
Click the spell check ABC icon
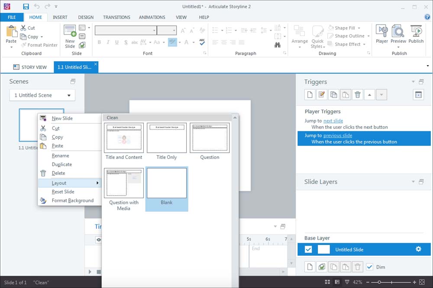click(x=202, y=42)
